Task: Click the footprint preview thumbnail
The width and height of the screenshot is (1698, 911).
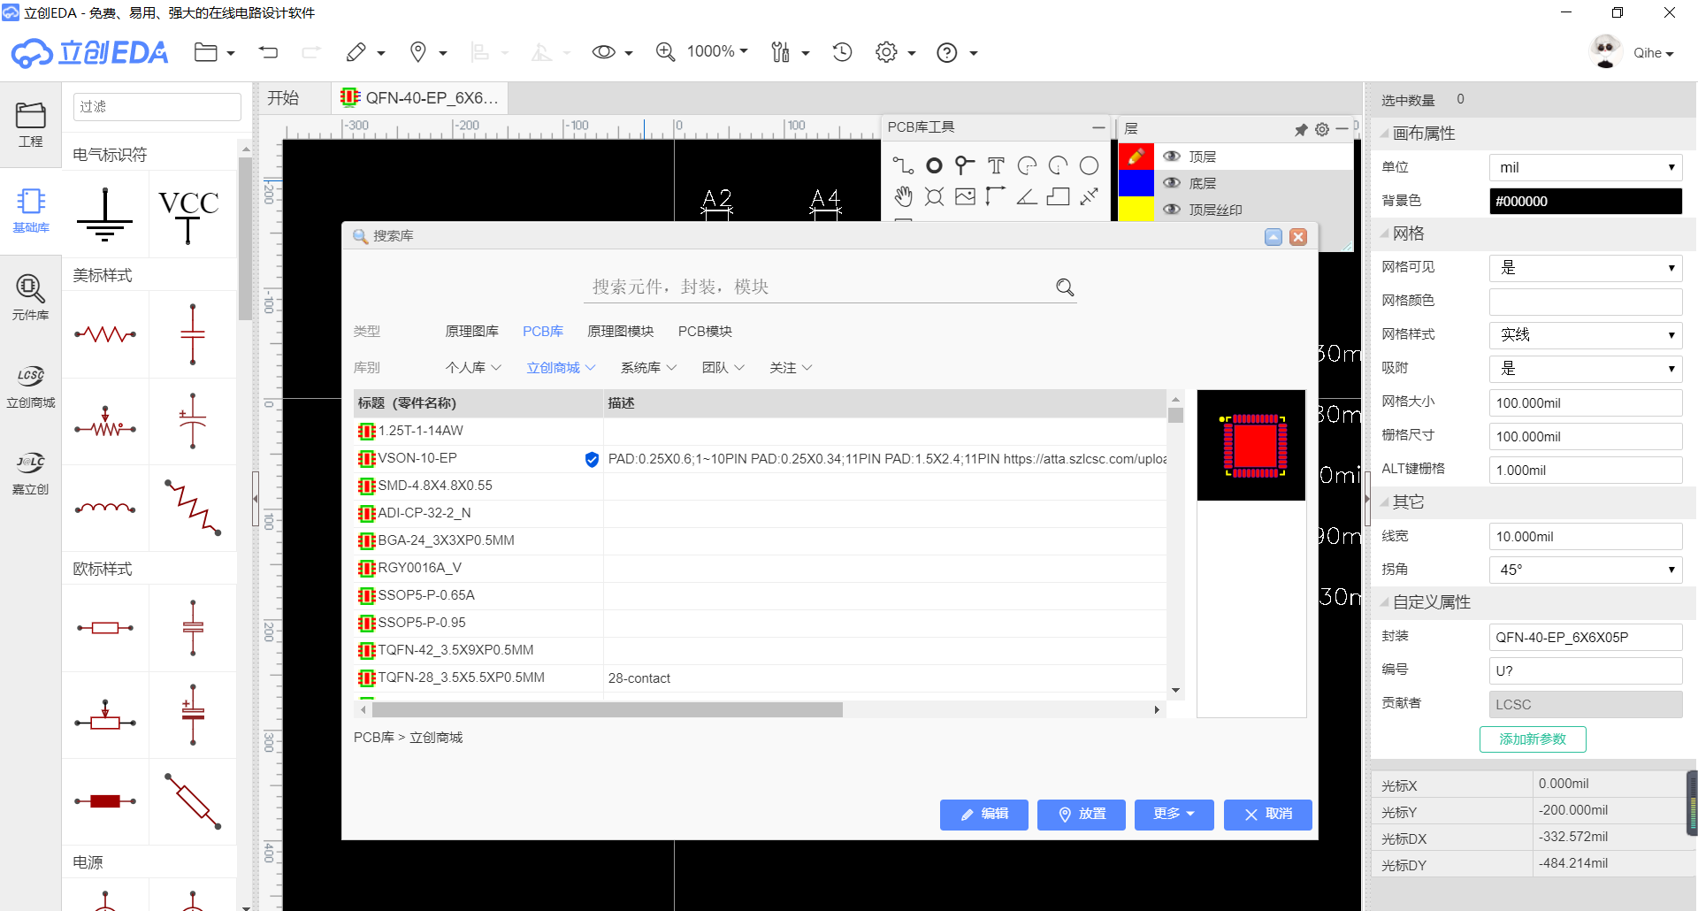Action: [x=1251, y=445]
